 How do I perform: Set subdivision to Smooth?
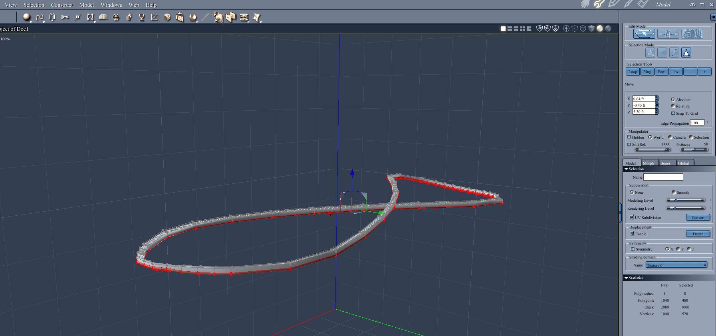click(x=674, y=192)
